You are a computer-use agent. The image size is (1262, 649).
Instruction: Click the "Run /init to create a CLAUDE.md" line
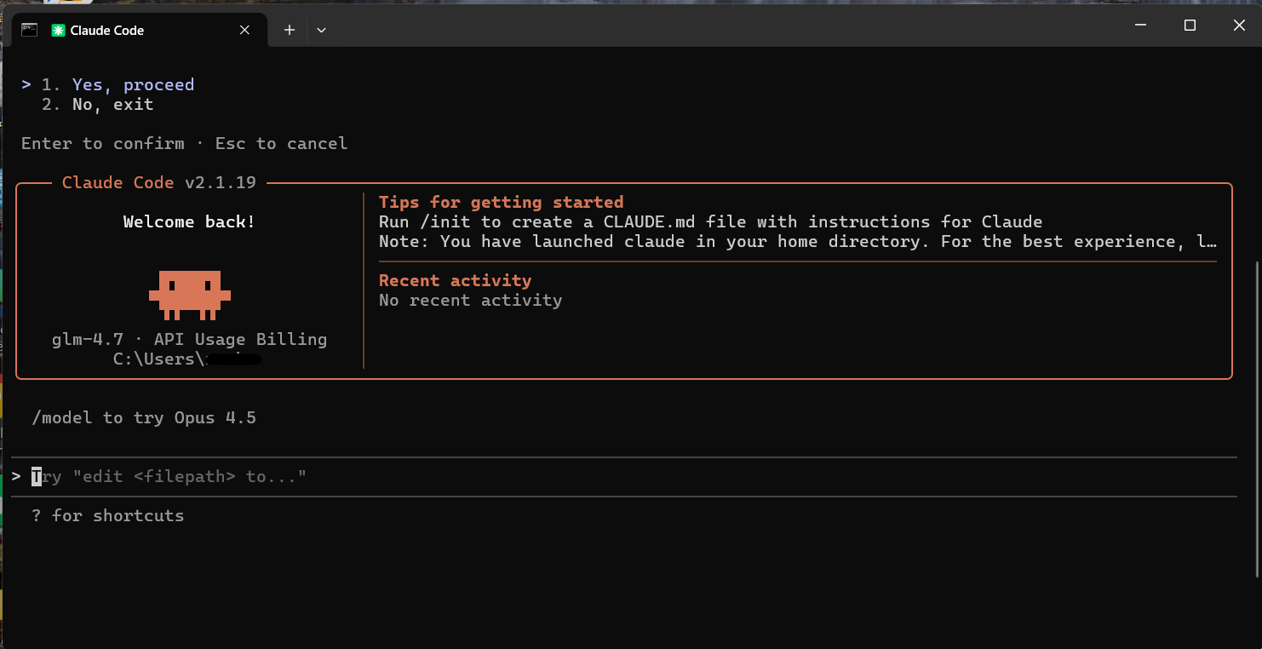click(710, 221)
